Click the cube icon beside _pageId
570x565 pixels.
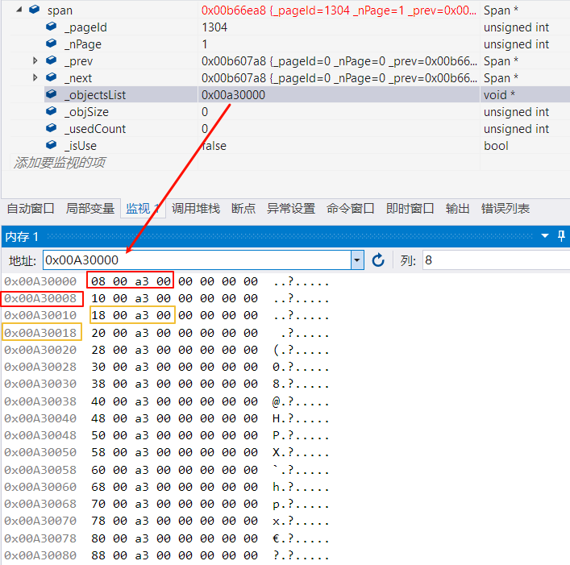pos(52,27)
